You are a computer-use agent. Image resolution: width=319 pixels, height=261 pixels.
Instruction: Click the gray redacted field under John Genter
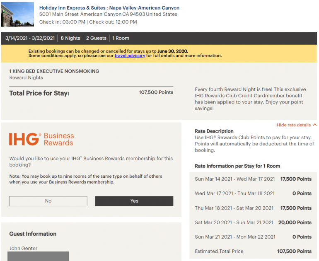38,256
